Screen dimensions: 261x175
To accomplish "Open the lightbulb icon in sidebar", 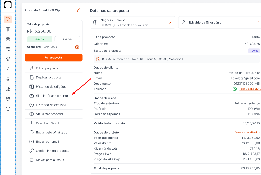I will (x=8, y=59).
